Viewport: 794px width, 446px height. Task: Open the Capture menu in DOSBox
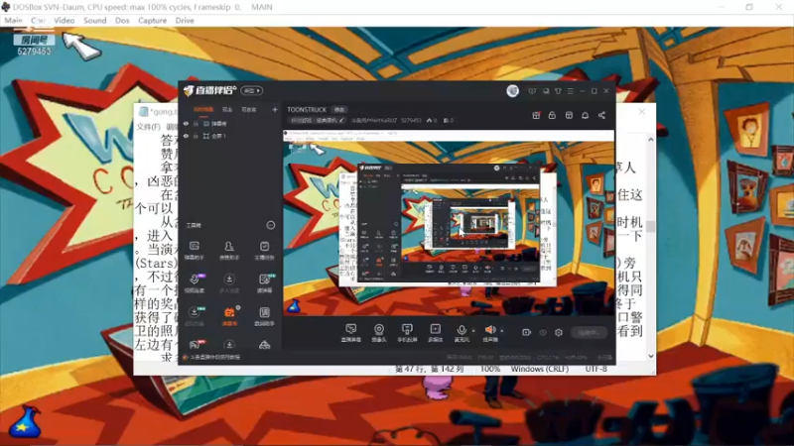[152, 20]
